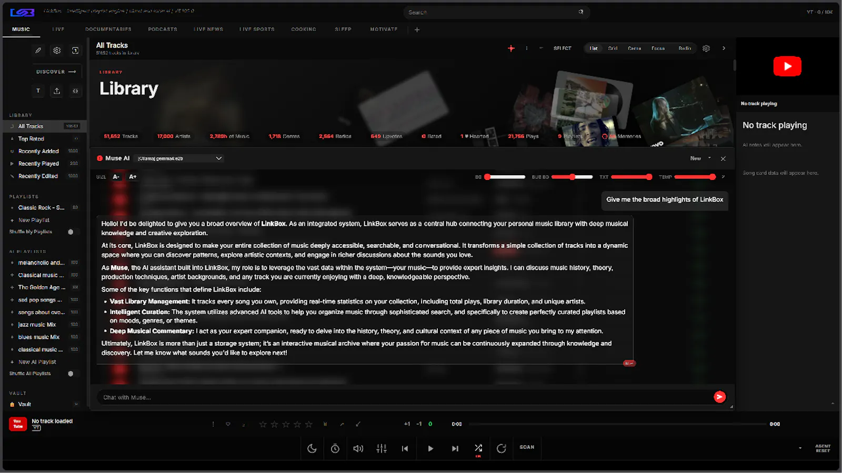
Task: Click search magnifier icon in top bar
Action: click(581, 12)
